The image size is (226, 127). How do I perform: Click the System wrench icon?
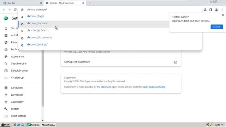coord(6,109)
